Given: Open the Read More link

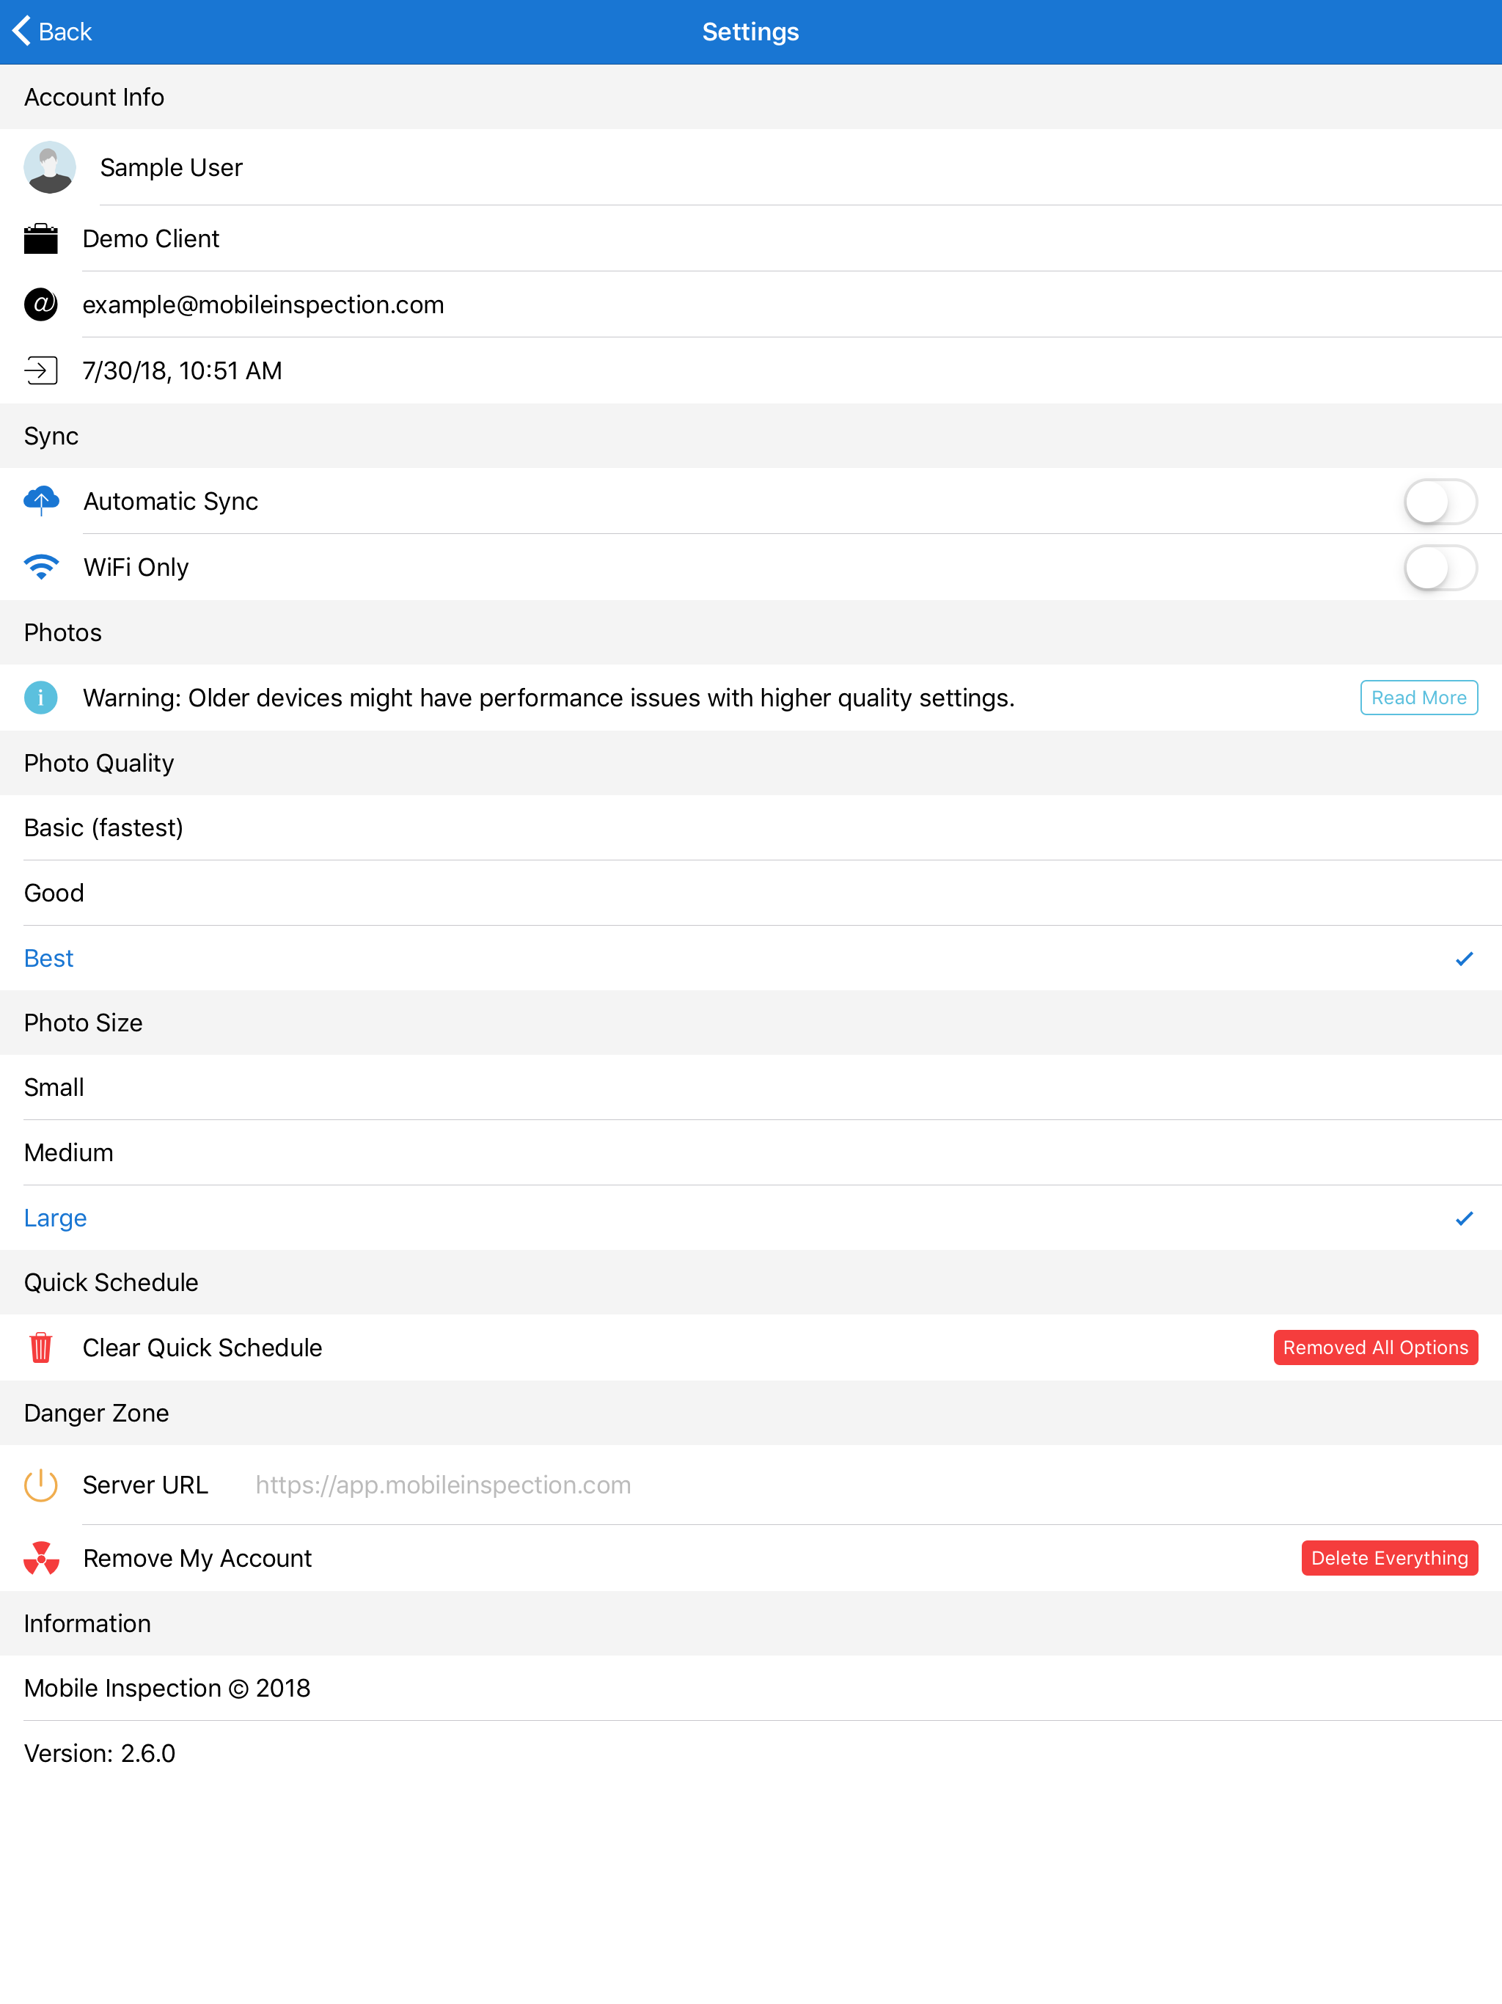Looking at the screenshot, I should 1418,698.
